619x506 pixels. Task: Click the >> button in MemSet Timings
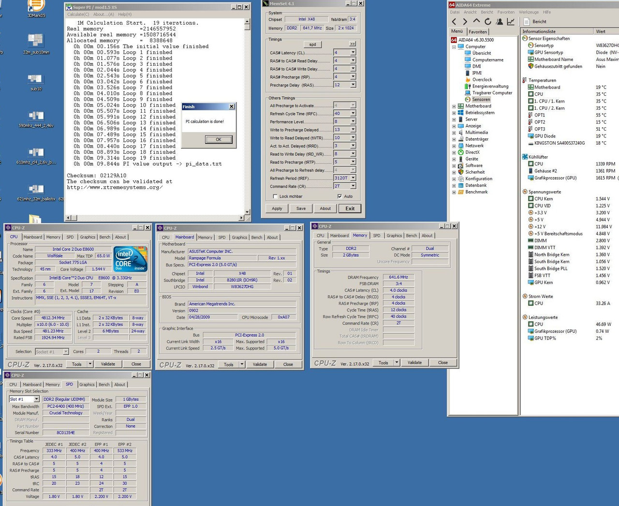pyautogui.click(x=353, y=44)
